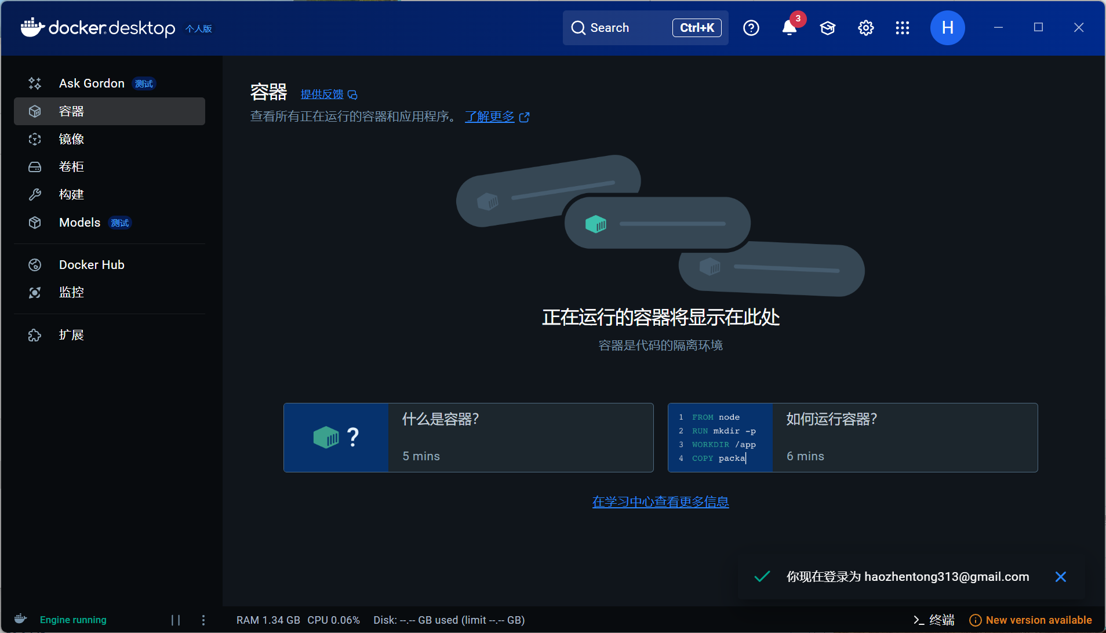Open the notifications bell
This screenshot has width=1106, height=633.
point(788,27)
